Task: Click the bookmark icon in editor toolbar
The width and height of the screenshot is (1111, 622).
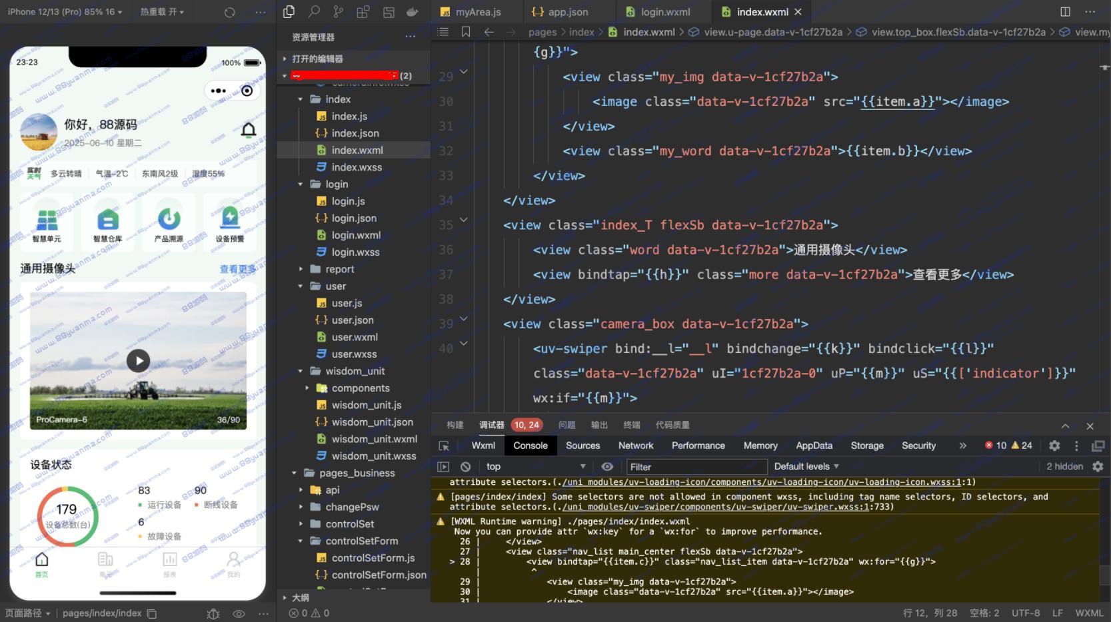Action: [466, 32]
